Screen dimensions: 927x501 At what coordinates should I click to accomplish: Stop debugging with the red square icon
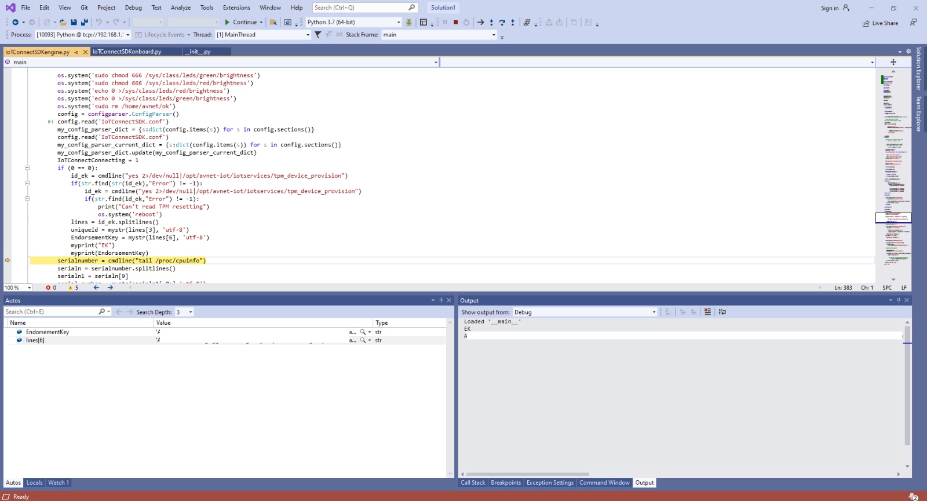[x=455, y=22]
